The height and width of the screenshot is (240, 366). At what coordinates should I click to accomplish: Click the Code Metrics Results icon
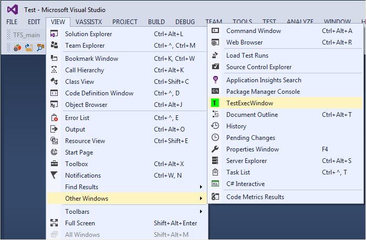coord(215,197)
